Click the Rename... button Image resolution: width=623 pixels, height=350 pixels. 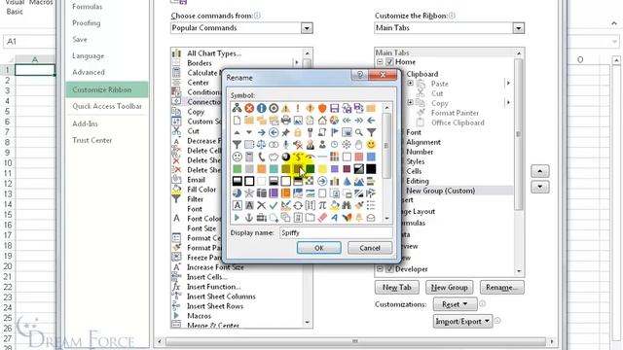pyautogui.click(x=502, y=288)
